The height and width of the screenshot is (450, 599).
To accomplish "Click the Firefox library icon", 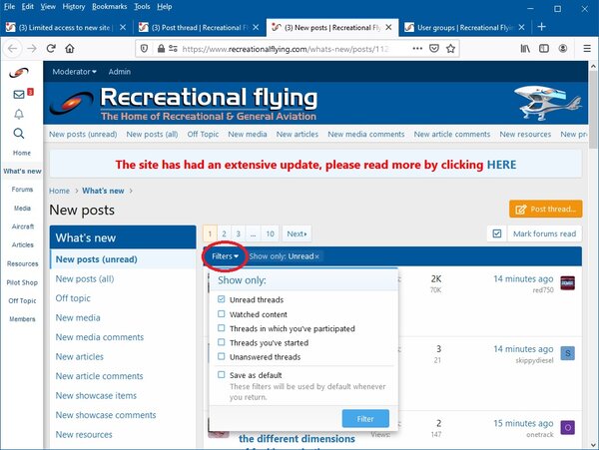I will 524,48.
